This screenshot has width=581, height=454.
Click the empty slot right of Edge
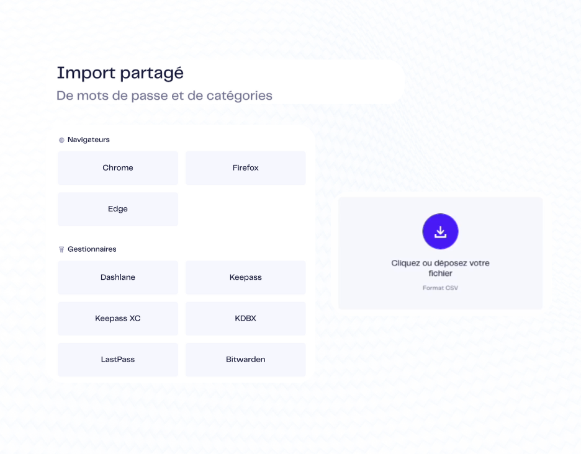pos(245,209)
